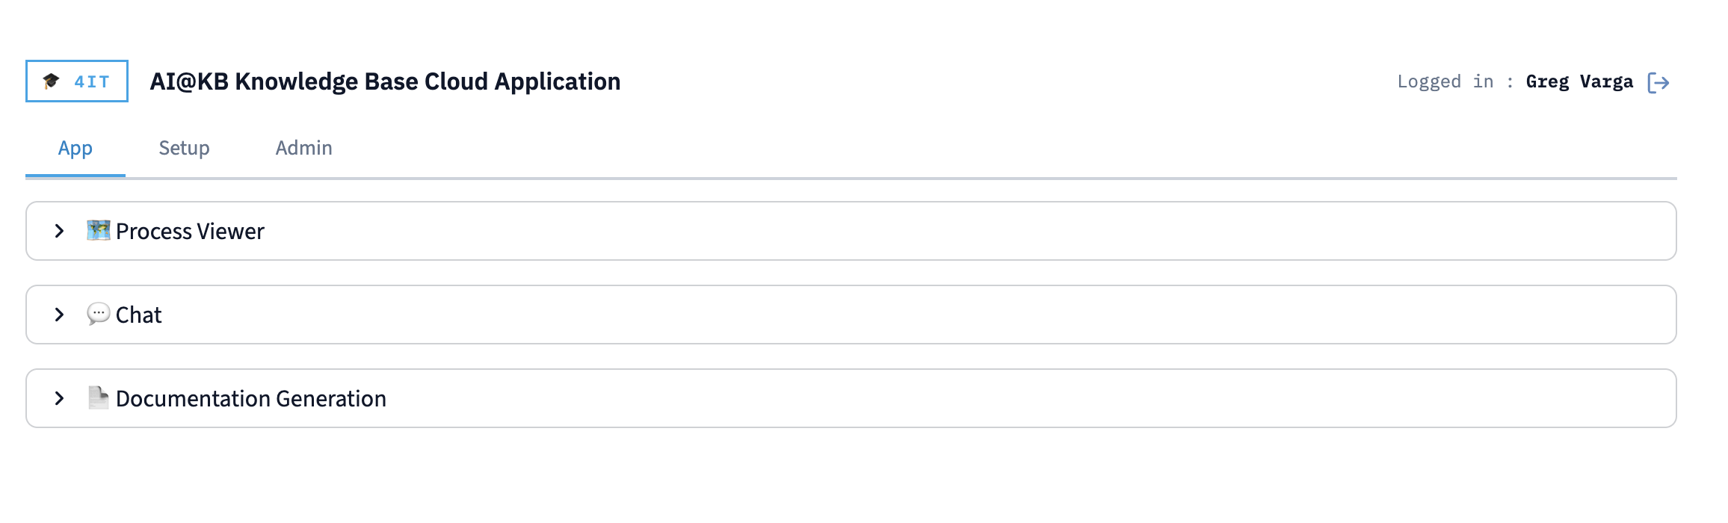Click the AI@KB Knowledge Base Cloud Application title

pos(385,81)
